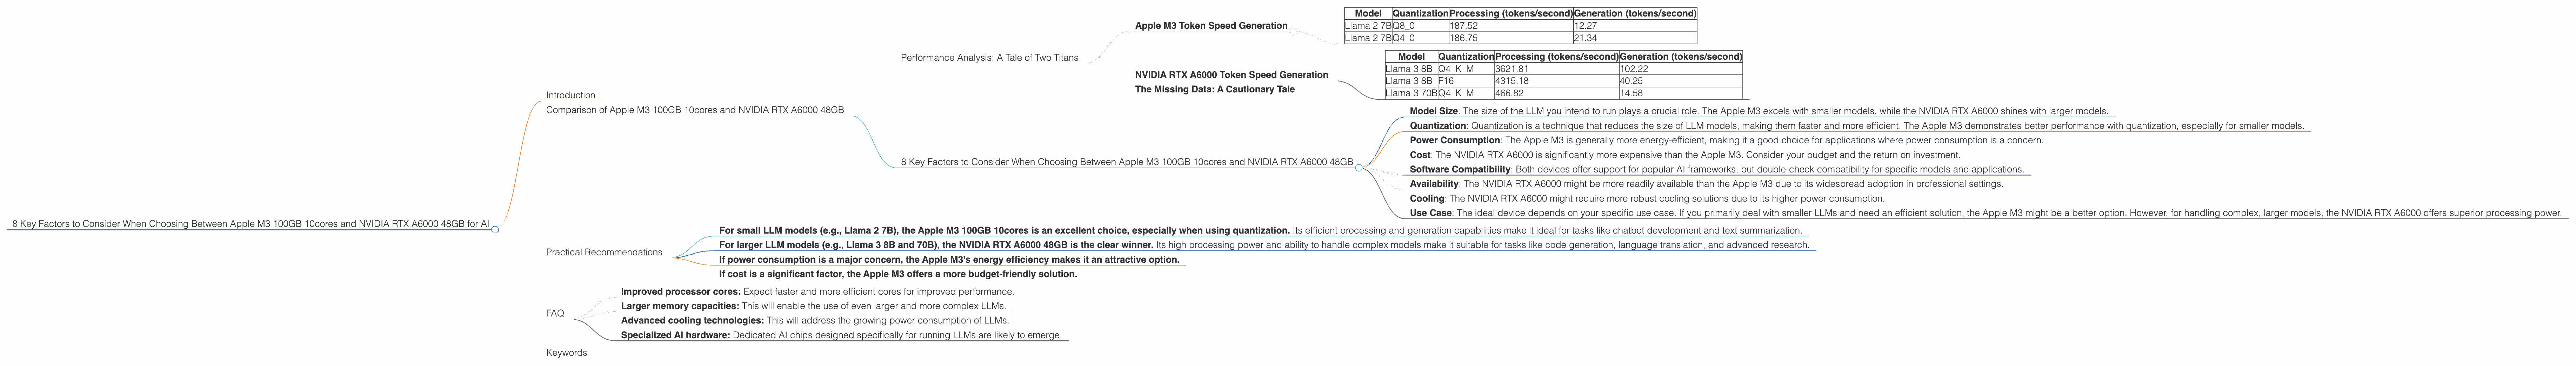This screenshot has height=366, width=2576.
Task: Click the Quantization header in Apple M3 table
Action: point(1420,13)
